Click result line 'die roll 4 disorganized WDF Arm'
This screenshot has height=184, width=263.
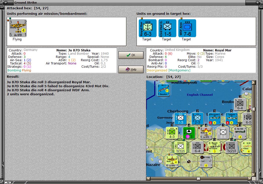click(48, 90)
